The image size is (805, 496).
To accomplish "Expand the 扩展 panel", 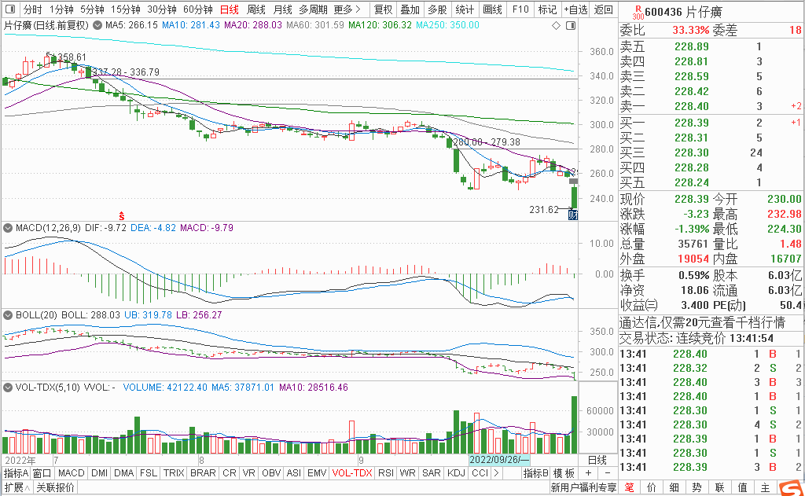I will [17, 487].
